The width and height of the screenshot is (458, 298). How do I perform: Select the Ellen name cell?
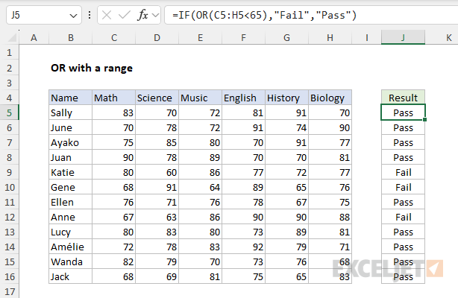coord(70,202)
